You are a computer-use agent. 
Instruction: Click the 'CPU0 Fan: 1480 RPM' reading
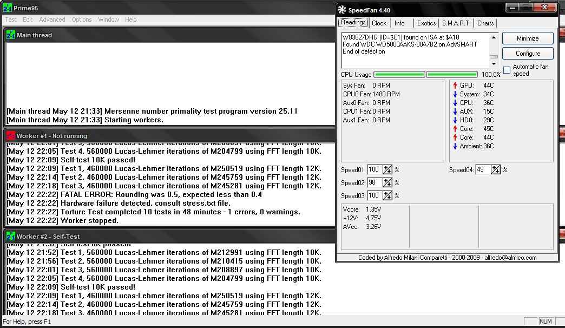click(x=371, y=94)
